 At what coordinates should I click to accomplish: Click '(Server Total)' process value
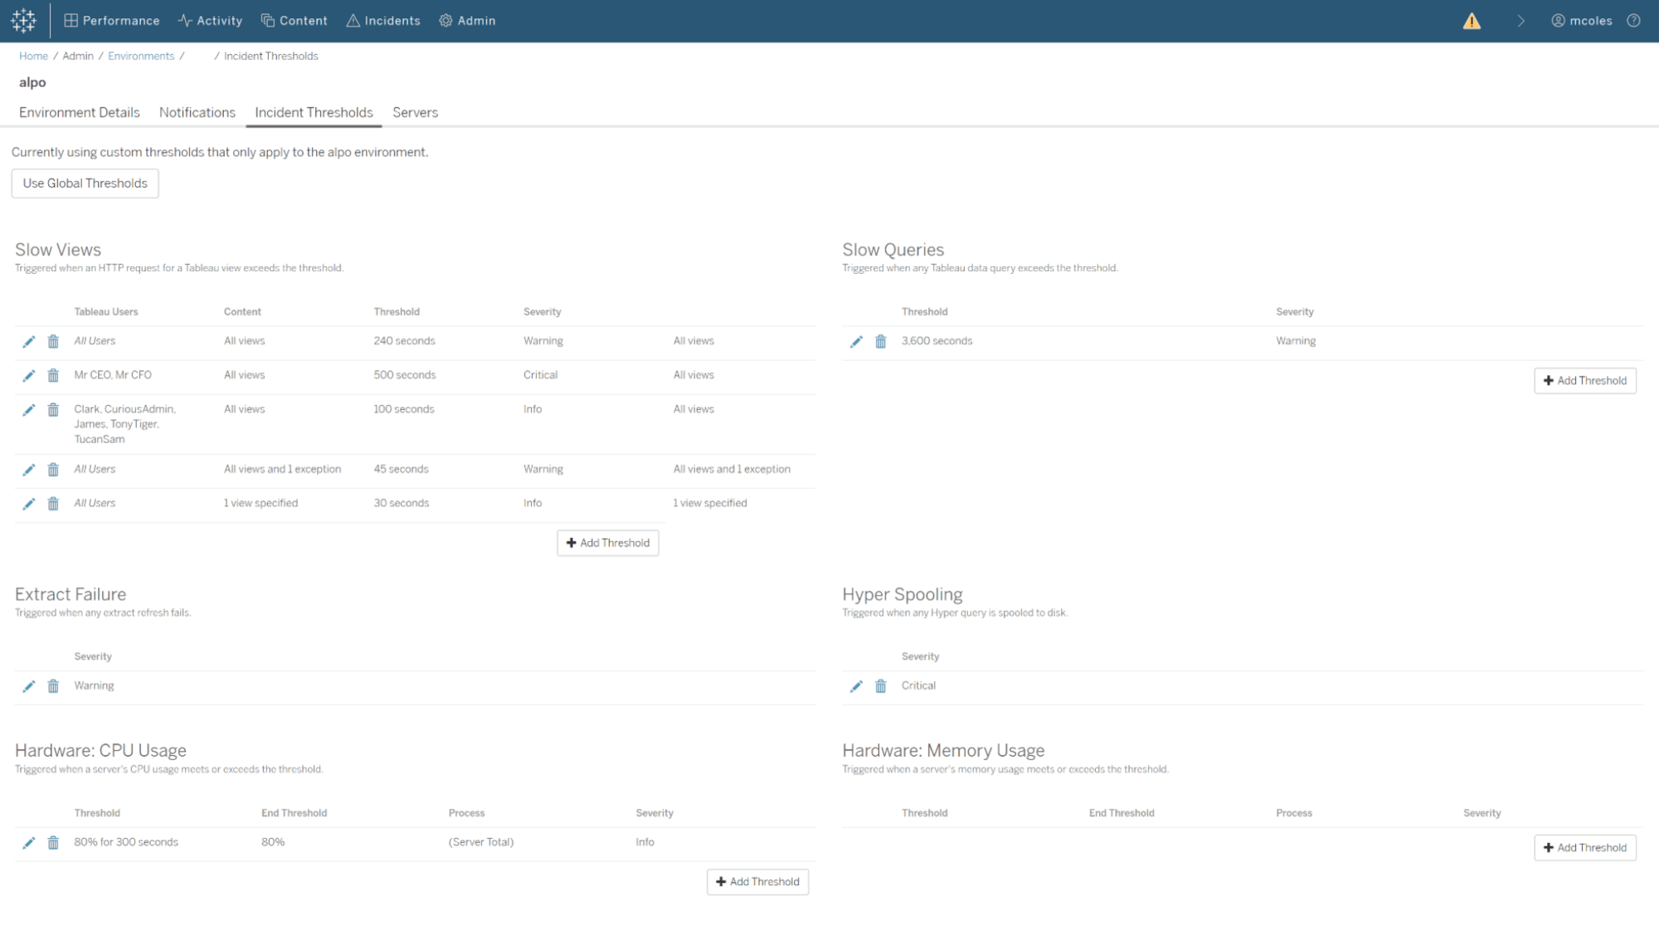point(481,842)
